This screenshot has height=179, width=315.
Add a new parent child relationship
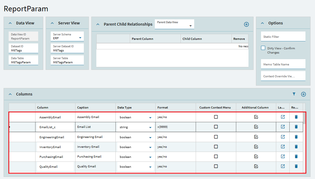point(246,24)
